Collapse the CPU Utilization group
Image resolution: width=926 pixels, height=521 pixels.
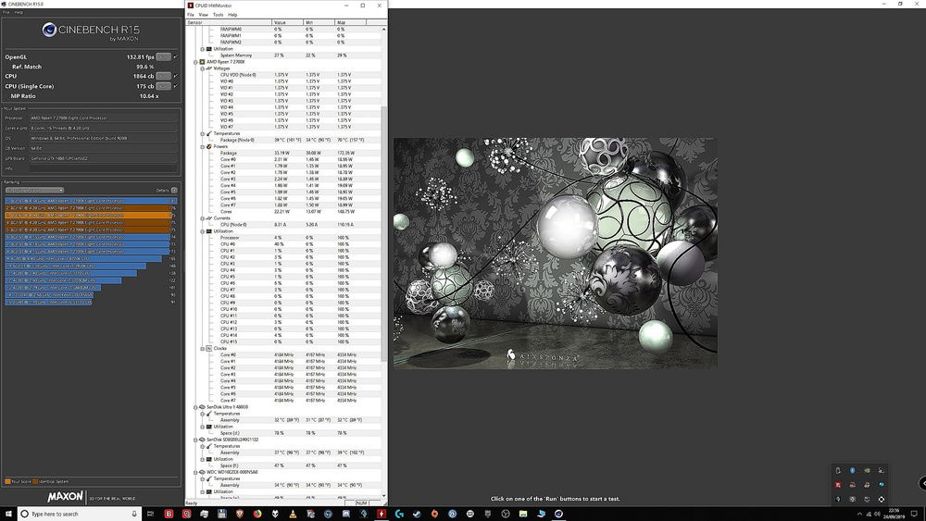(202, 231)
